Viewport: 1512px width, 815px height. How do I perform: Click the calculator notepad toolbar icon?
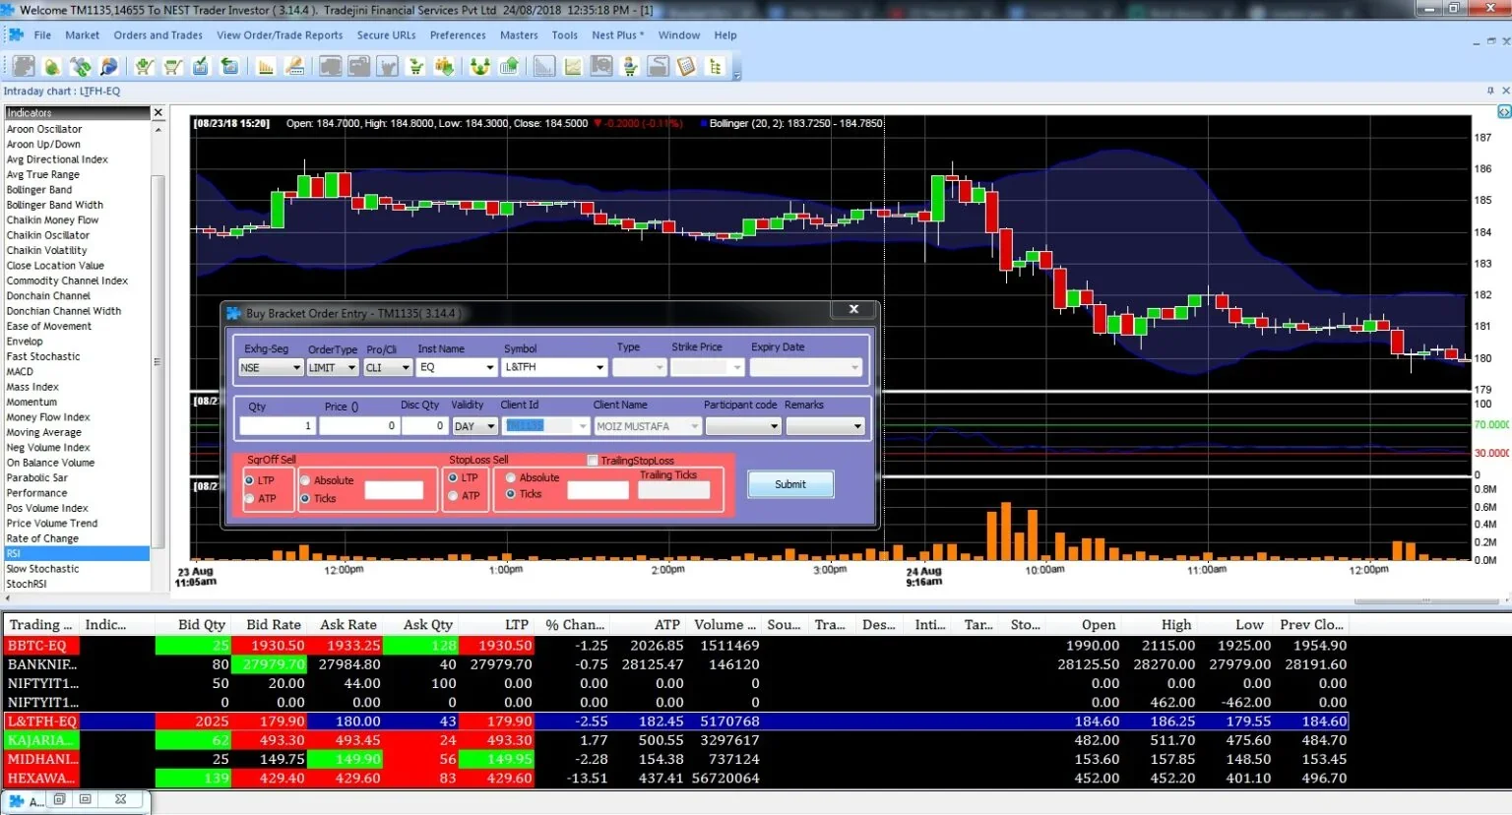[x=686, y=67]
